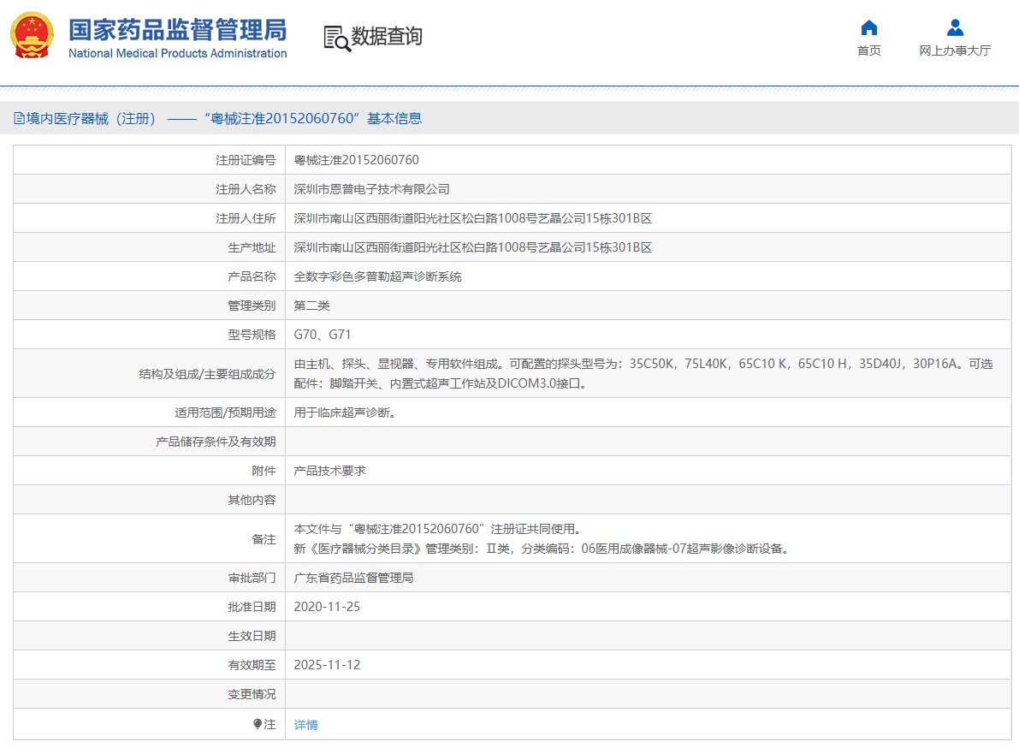
Task: Click model specification G70、G71
Action: 323,335
